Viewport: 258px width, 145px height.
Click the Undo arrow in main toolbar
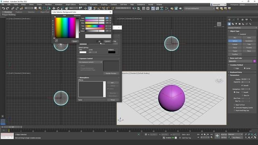pos(3,8)
